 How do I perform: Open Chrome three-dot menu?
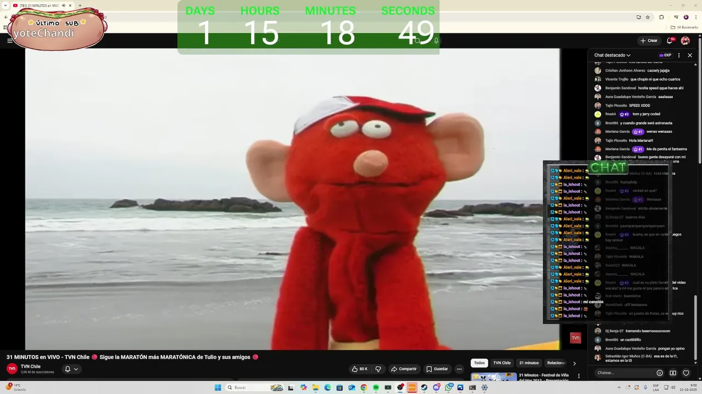(696, 17)
